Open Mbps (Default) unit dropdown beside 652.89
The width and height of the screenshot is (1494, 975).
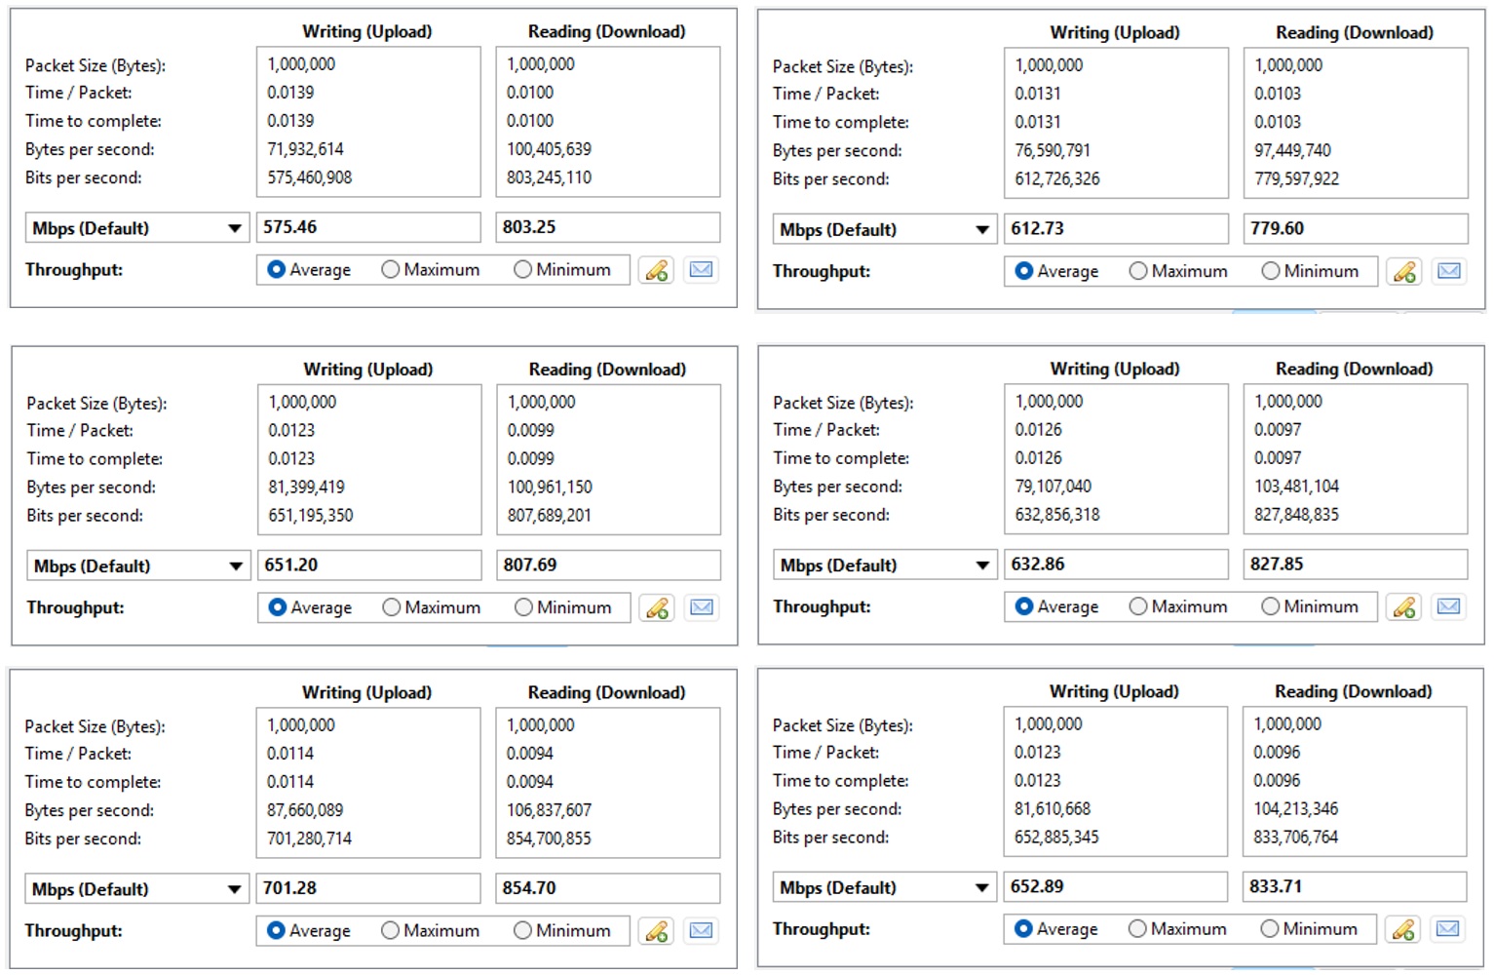coord(884,888)
